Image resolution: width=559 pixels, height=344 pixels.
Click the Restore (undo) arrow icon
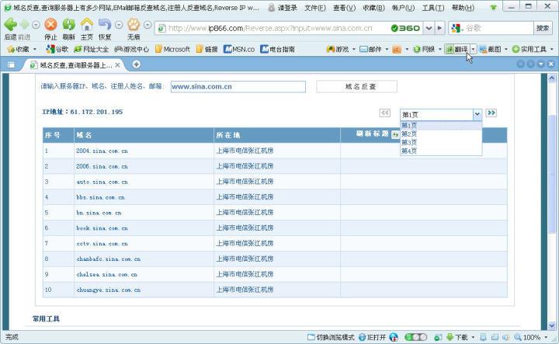click(105, 24)
